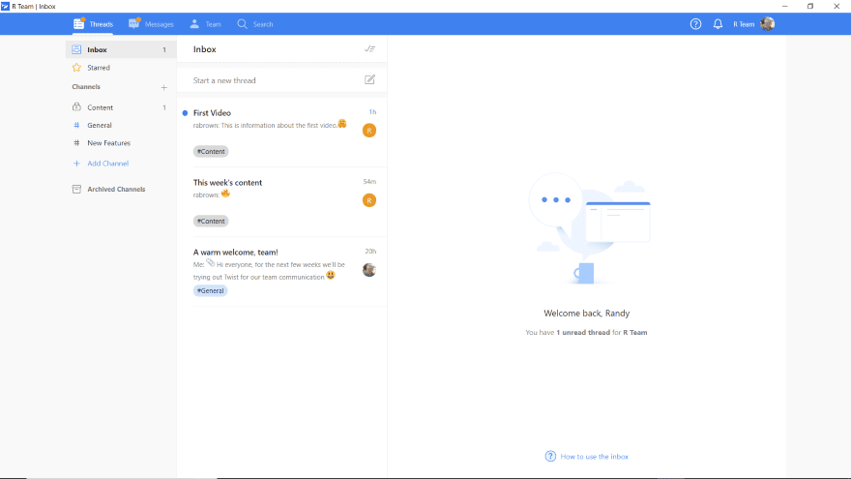Screen dimensions: 851x479
Task: Open the Threads tab
Action: coord(94,24)
